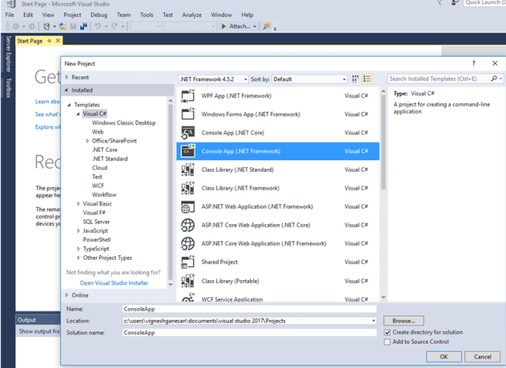Click the Navigate Backward toolbar icon
Image resolution: width=506 pixels, height=368 pixels.
point(16,26)
